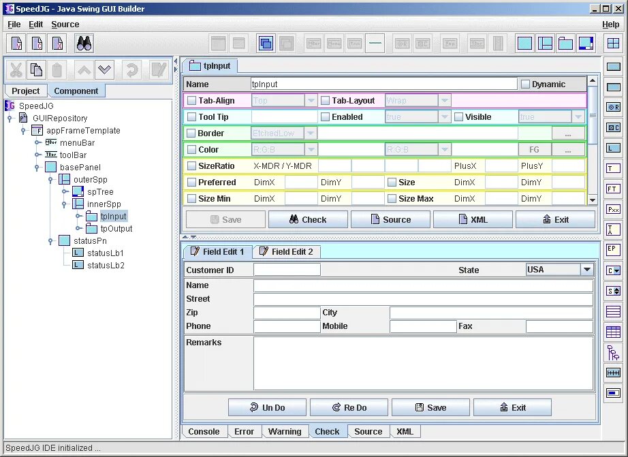
Task: Select the table component icon in right palette
Action: [613, 332]
